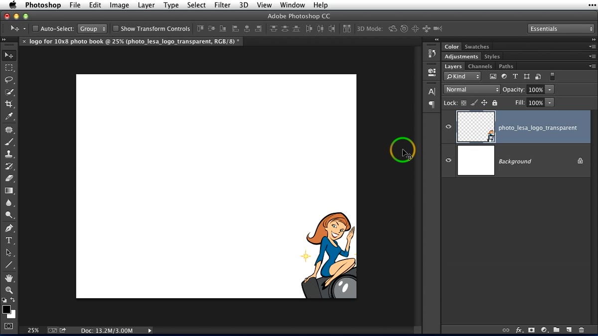Add a layer mask icon
Viewport: 598px width, 336px height.
point(532,330)
